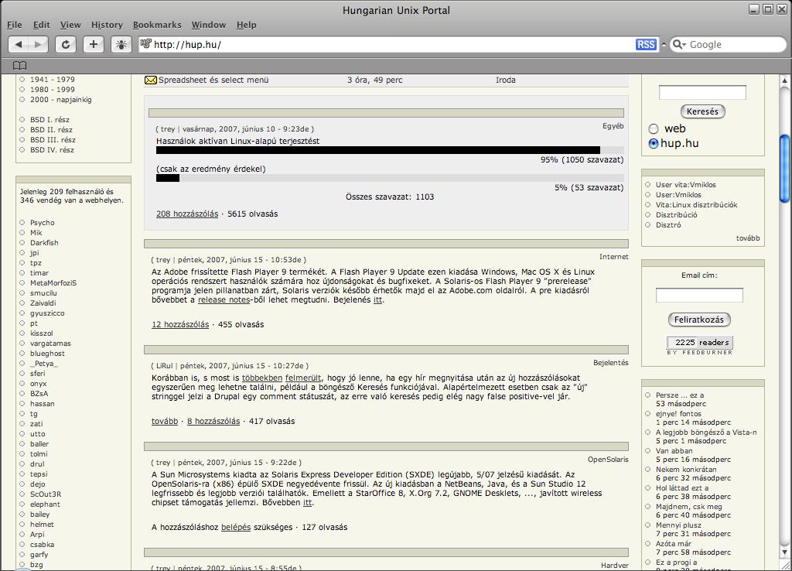Open the Bookmarks menu
Image resolution: width=792 pixels, height=571 pixels.
pos(157,25)
